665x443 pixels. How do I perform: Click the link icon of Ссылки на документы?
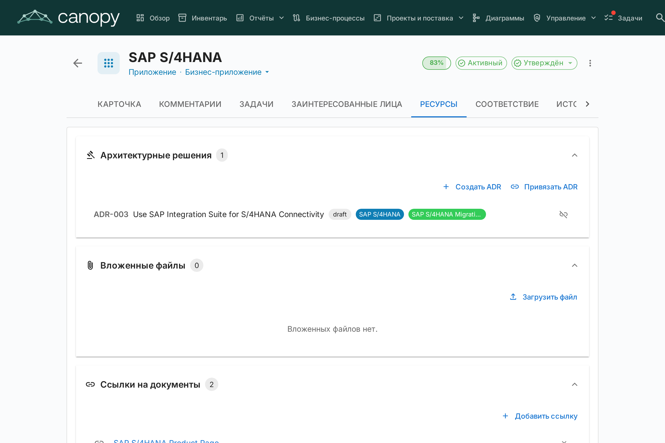pos(90,384)
